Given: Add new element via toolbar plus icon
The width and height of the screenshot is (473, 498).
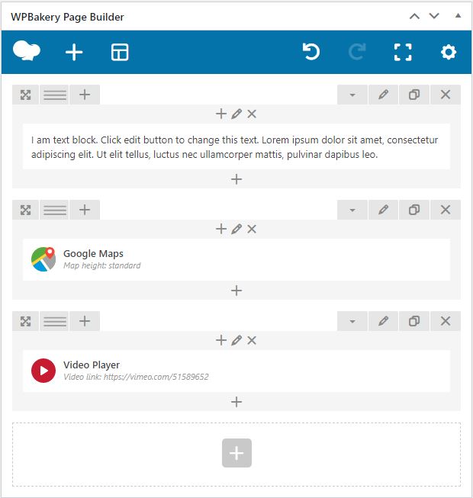Looking at the screenshot, I should tap(74, 52).
